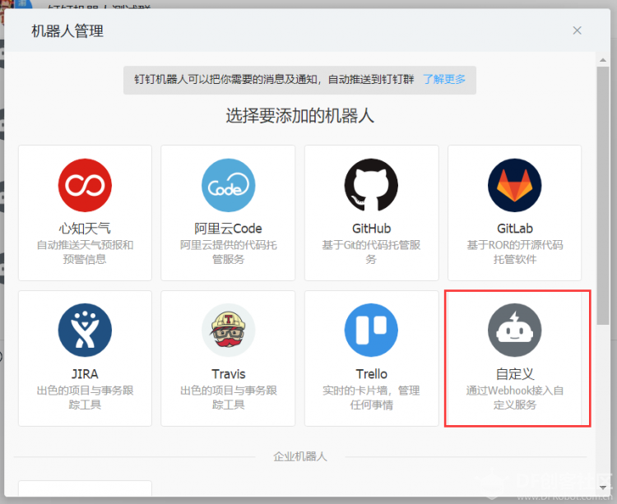The image size is (617, 504).
Task: Click description 基于ROR的开源代码托管软件
Action: 515,252
